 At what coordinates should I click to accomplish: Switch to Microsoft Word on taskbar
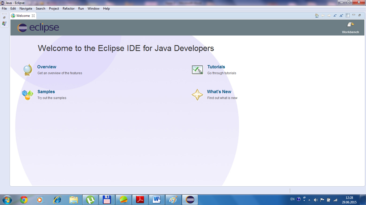tap(157, 200)
